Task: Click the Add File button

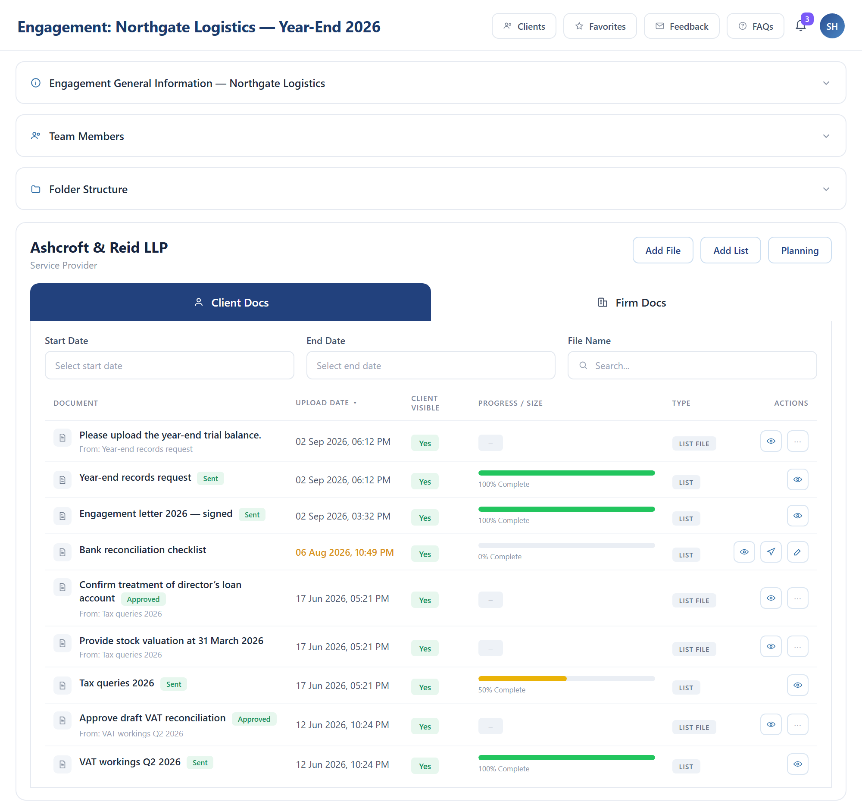Action: (x=662, y=250)
